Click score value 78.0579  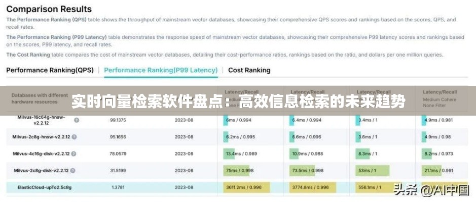118,154
